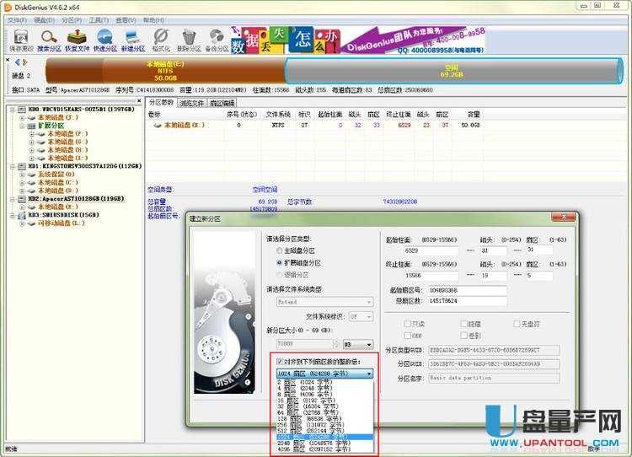
Task: Toggle the sector alignment checkbox (对齐到下列扇区数的整数倍)
Action: tap(280, 361)
